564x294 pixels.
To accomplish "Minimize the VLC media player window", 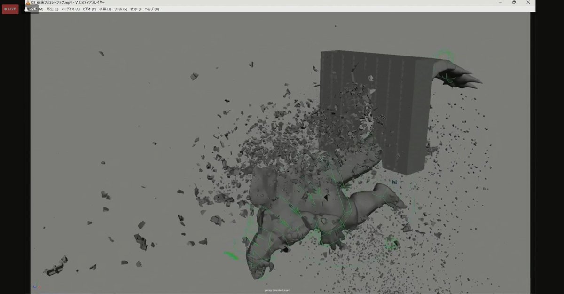I will click(x=500, y=2).
